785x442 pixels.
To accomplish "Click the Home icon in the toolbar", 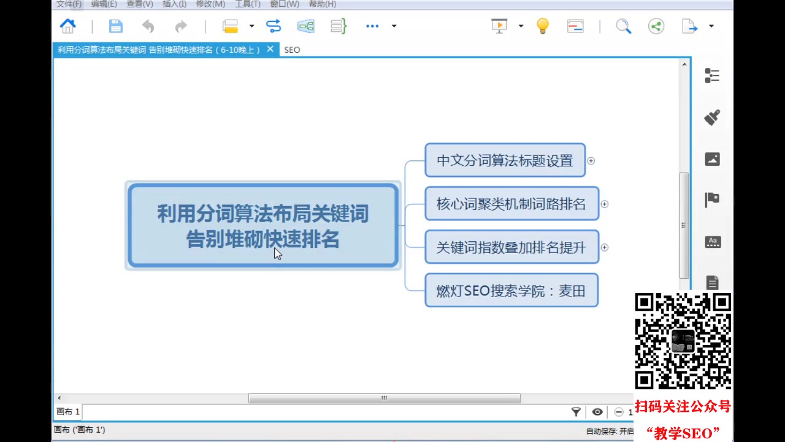I will click(67, 26).
